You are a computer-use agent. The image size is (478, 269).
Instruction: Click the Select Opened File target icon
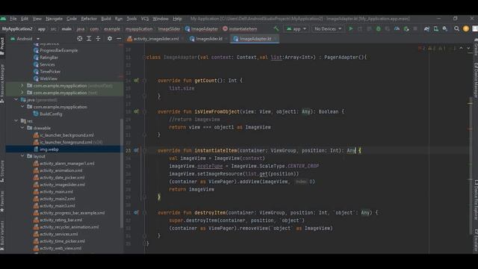[80, 39]
